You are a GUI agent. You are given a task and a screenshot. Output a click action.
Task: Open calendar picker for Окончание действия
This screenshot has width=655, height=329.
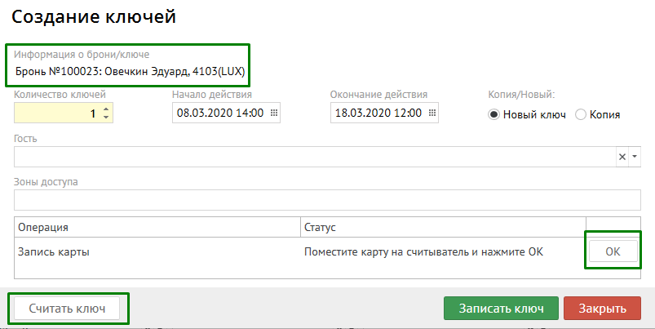tap(432, 113)
